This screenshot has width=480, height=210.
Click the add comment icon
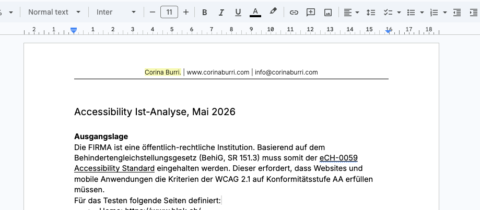(311, 12)
